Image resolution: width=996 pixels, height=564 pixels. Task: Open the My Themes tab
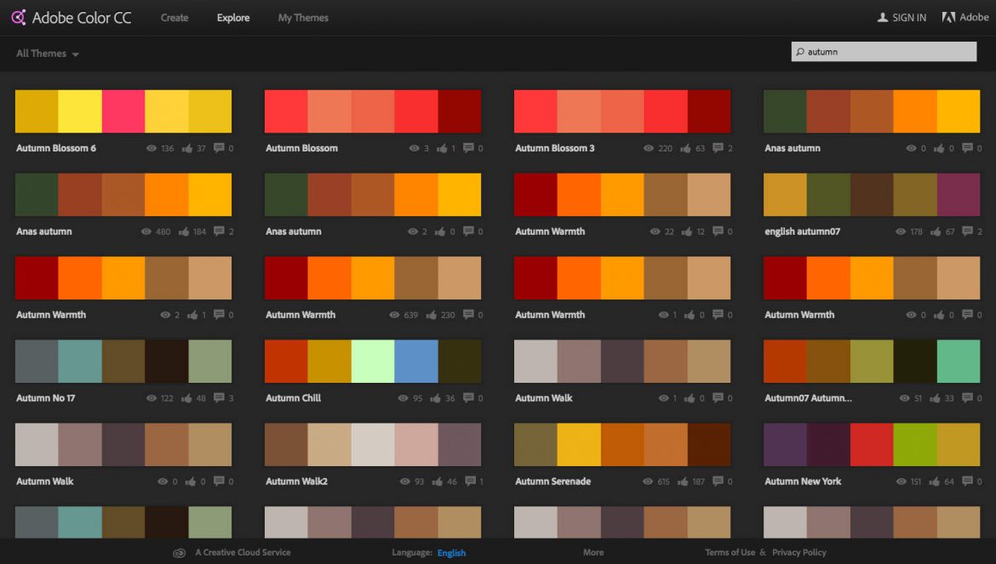point(303,18)
